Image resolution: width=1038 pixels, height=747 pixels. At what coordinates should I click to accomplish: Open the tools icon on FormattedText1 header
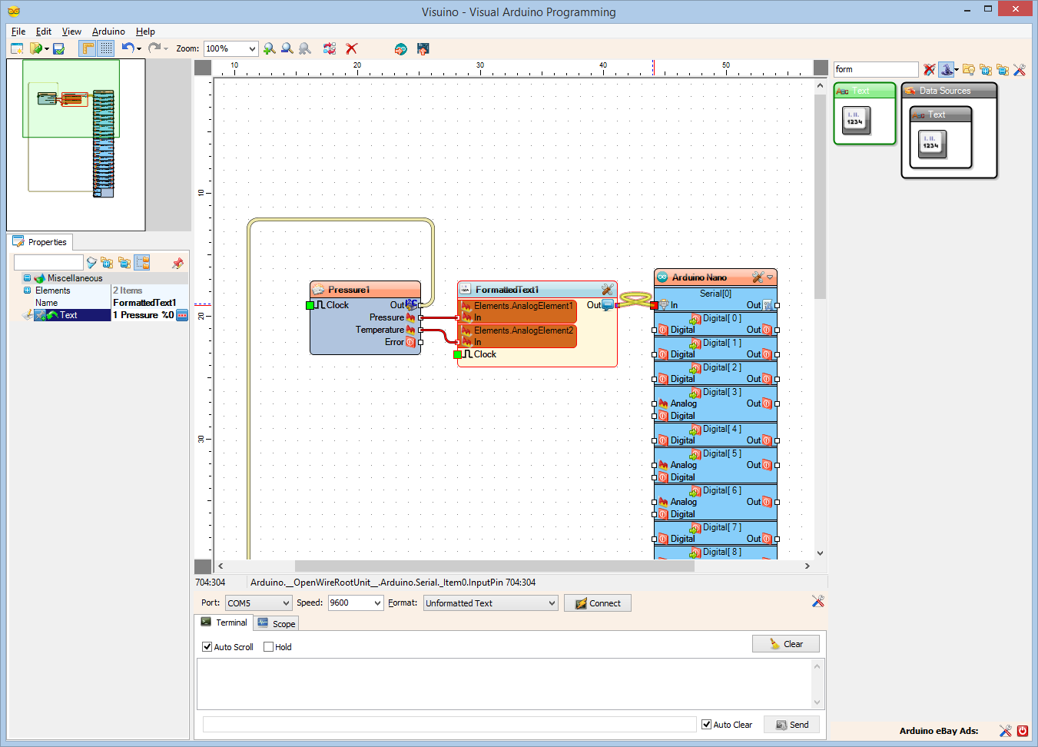point(608,290)
